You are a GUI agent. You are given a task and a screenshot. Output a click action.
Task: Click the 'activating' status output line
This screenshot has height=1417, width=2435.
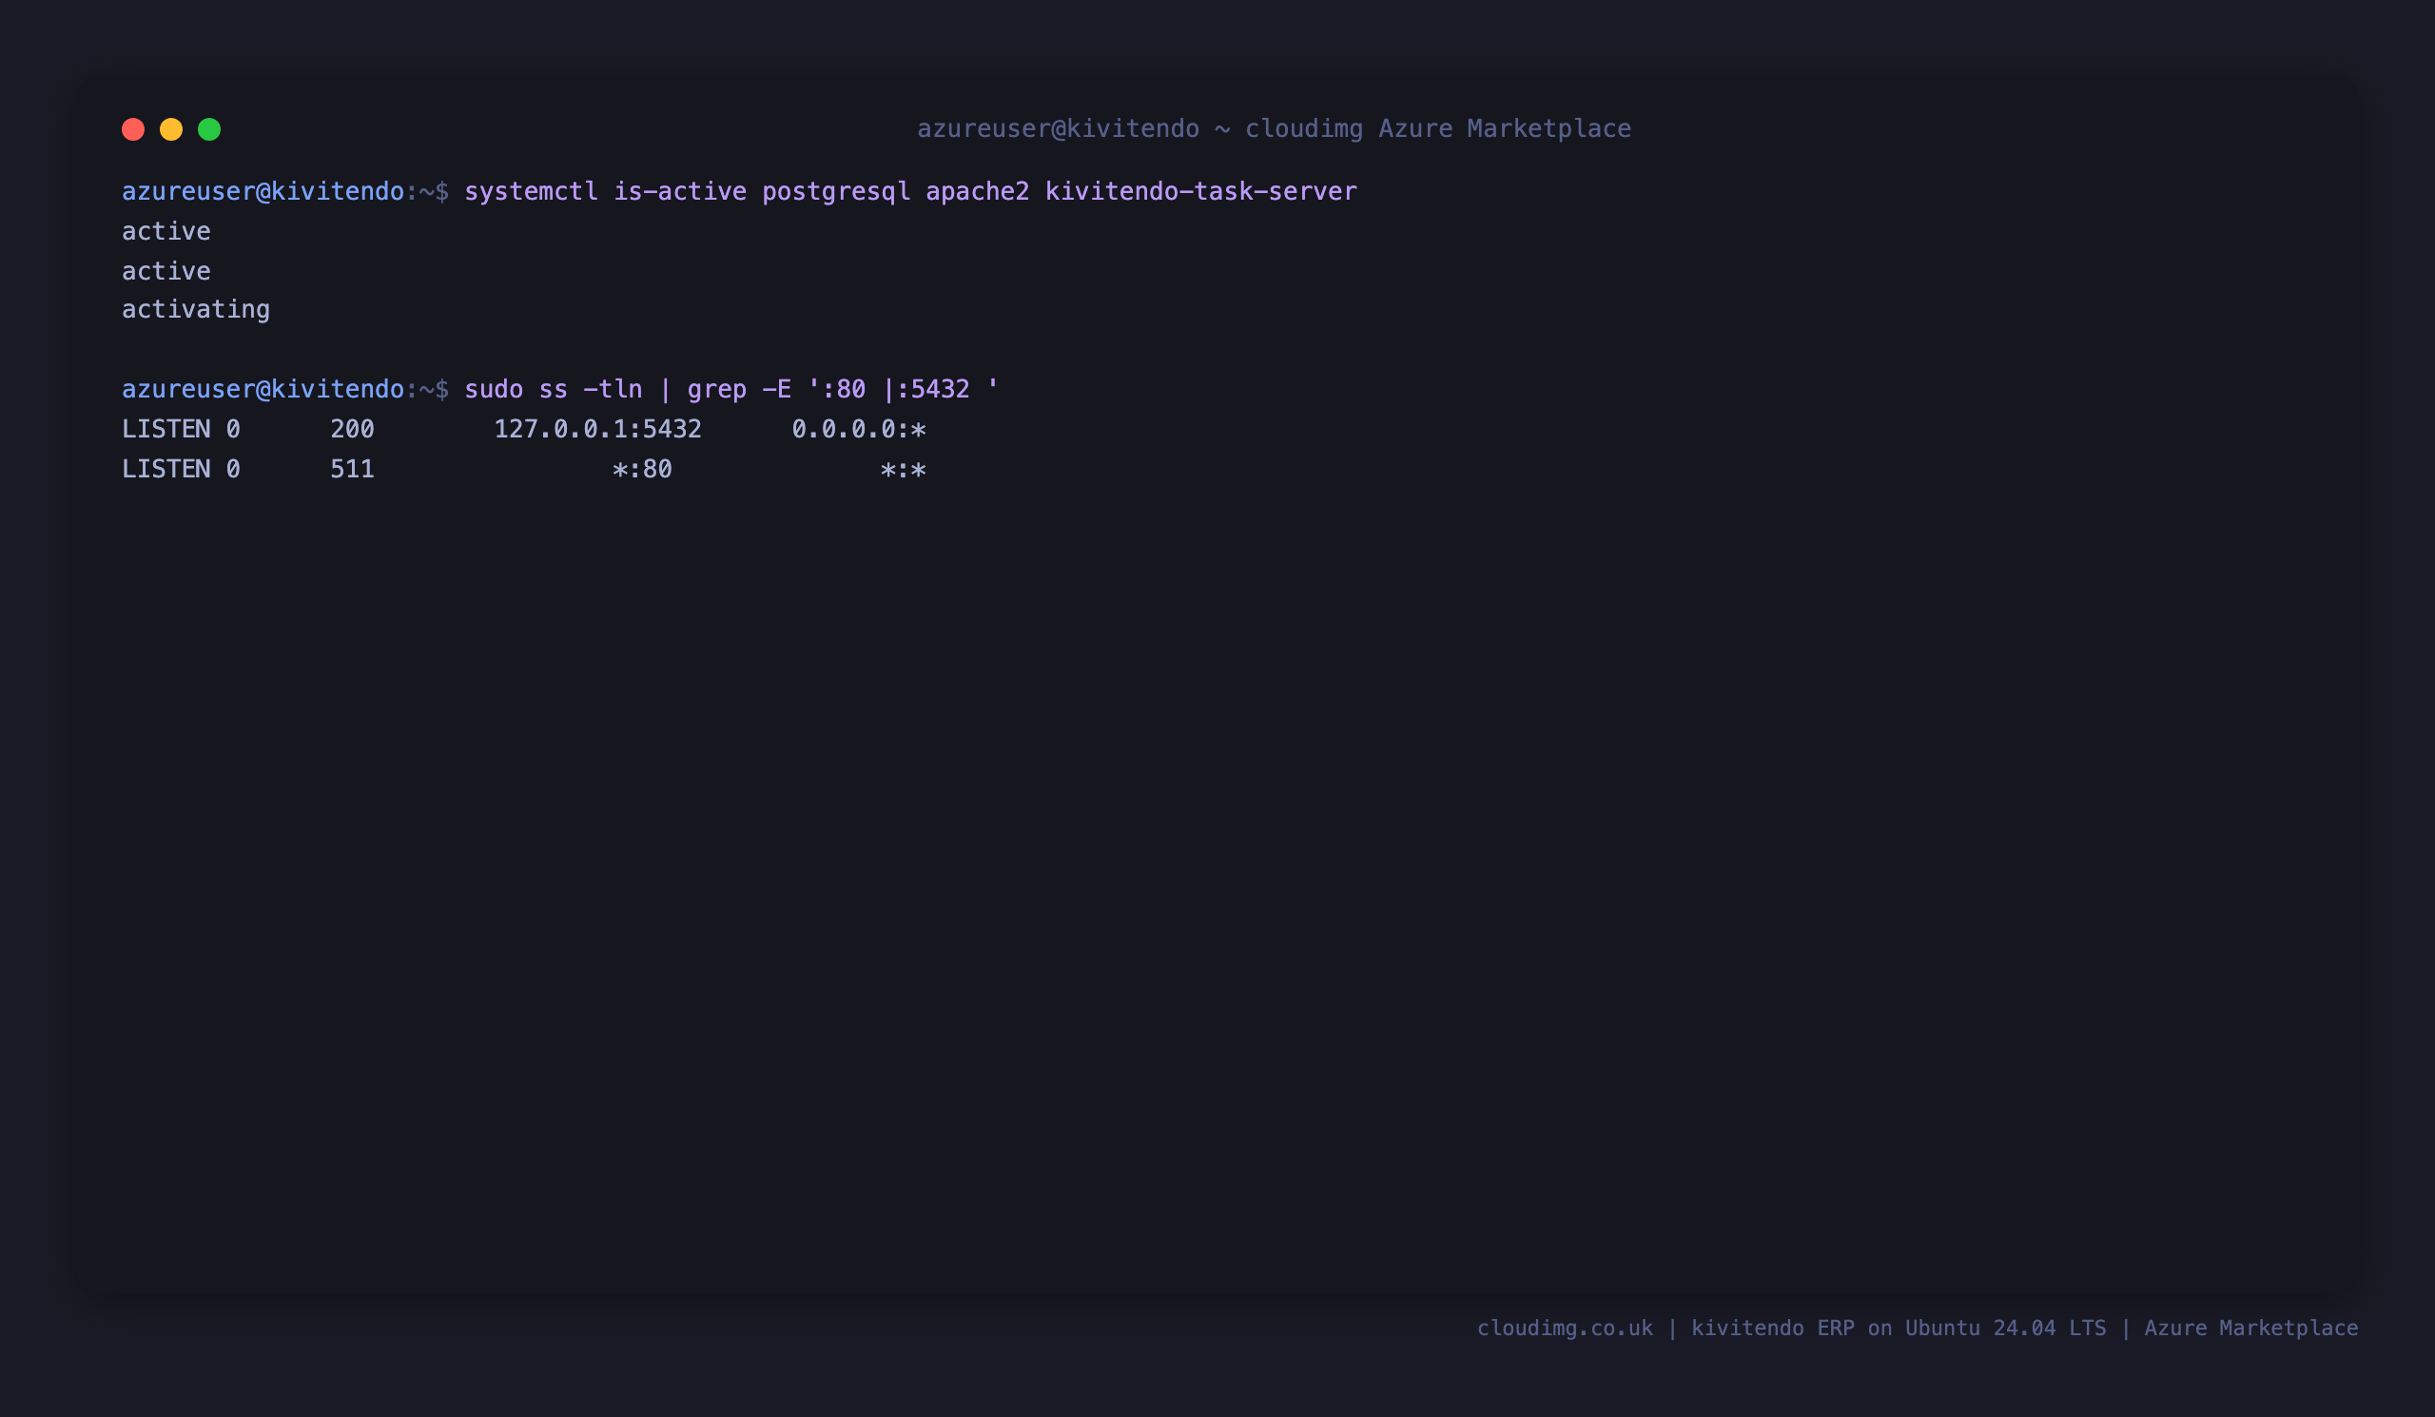196,310
